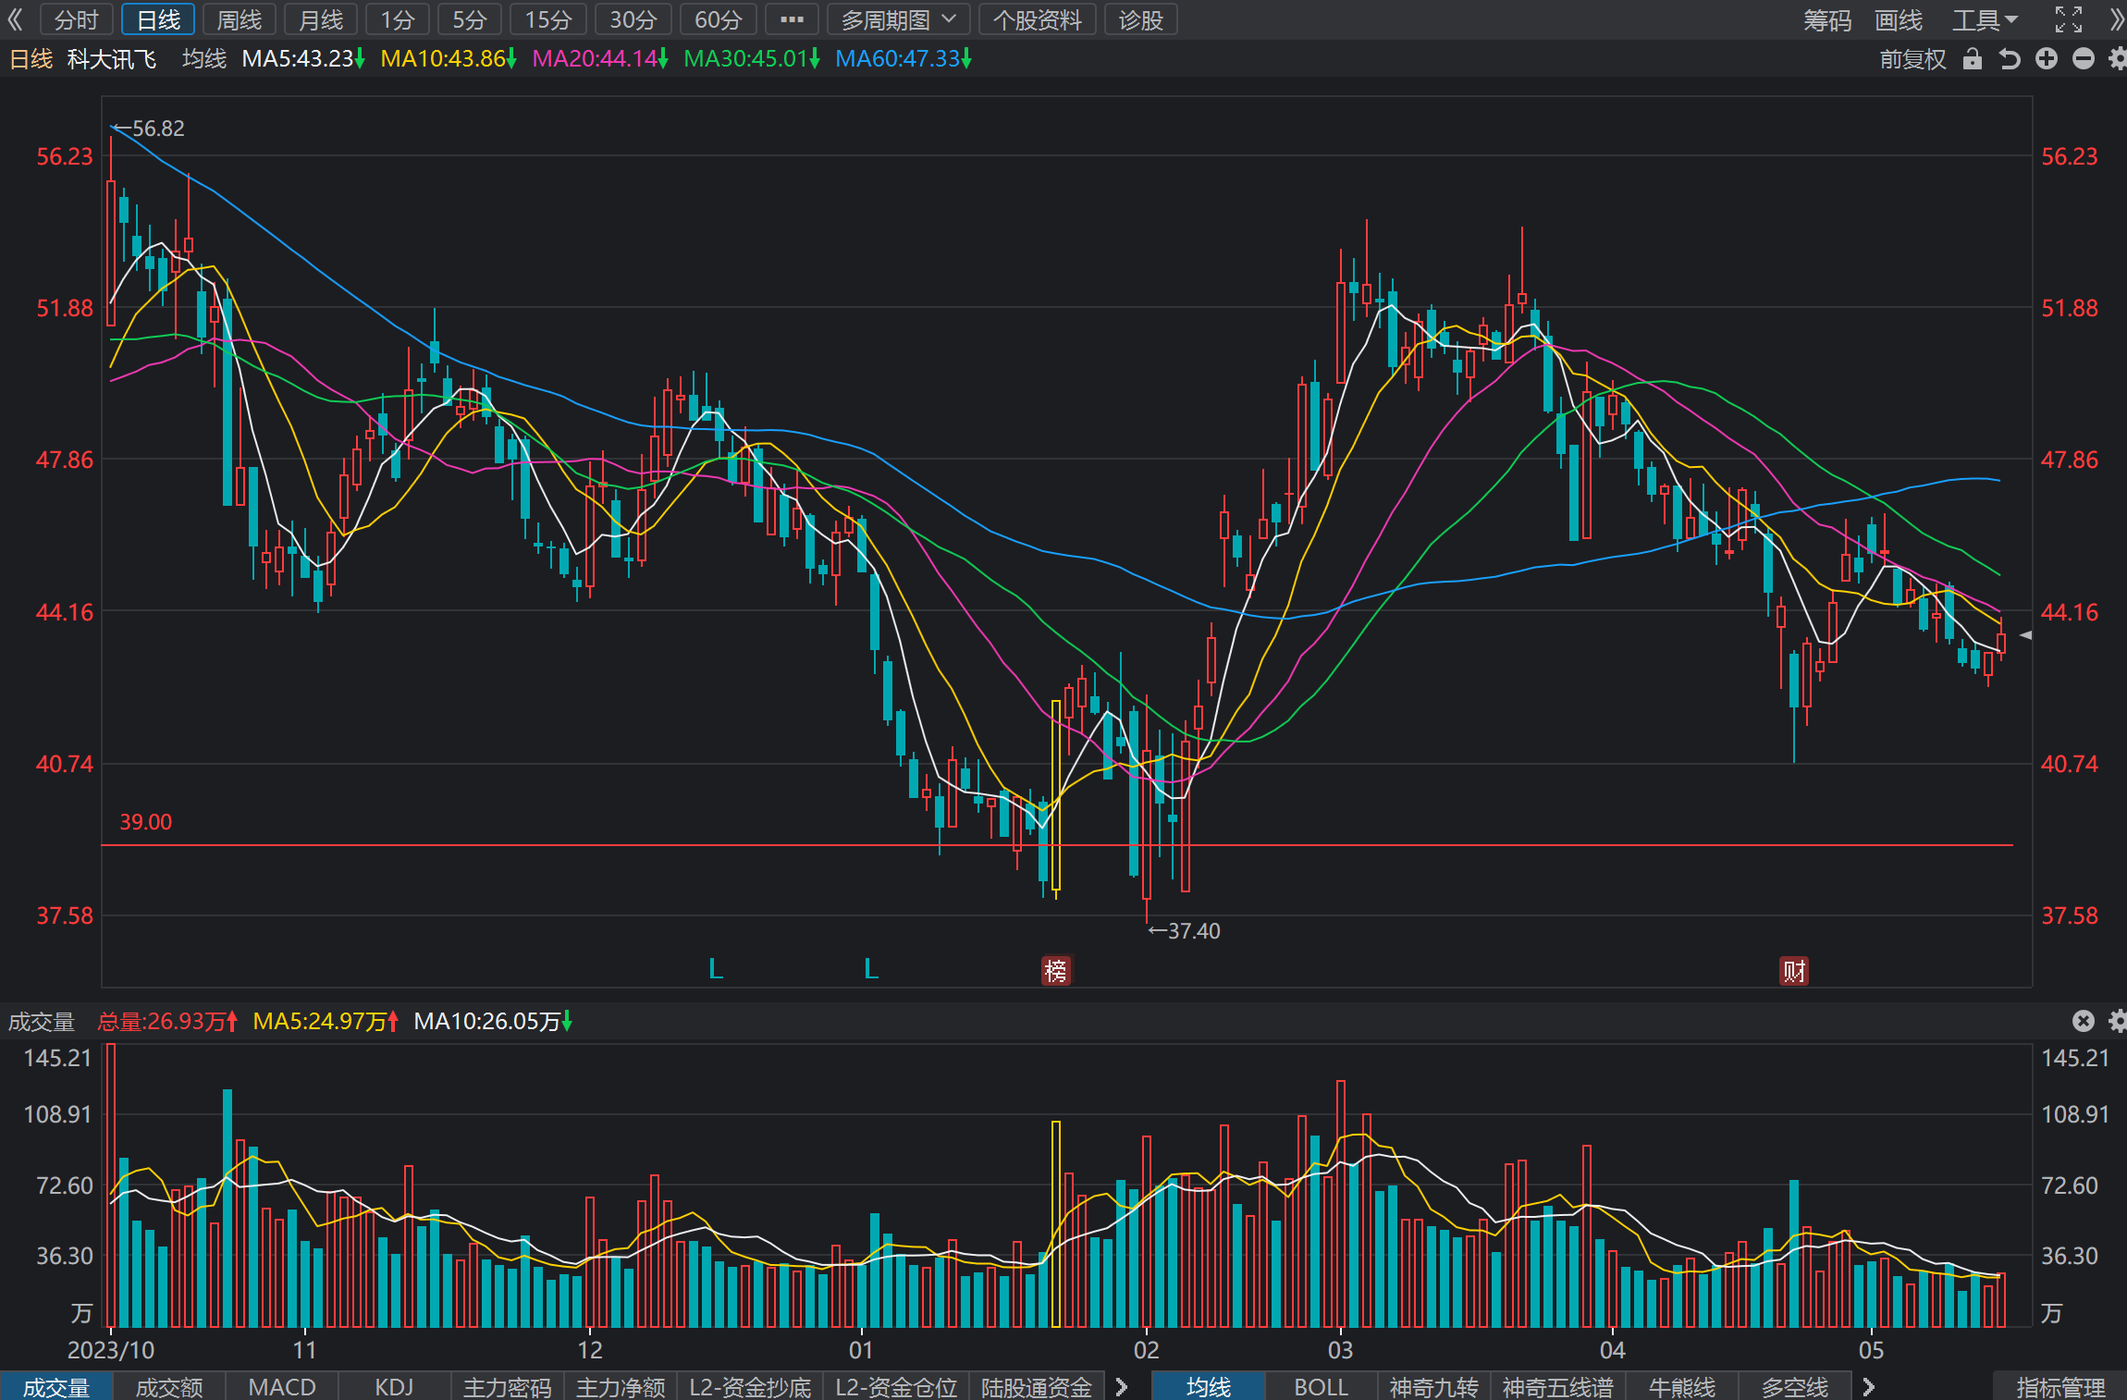This screenshot has width=2127, height=1400.
Task: Click the magenta MA20:44.14 legend label
Action: click(x=600, y=59)
